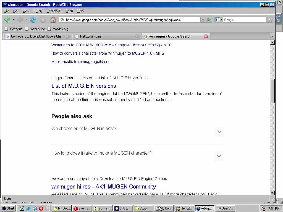Click the Done status bar text
283x212 pixels.
click(x=8, y=198)
